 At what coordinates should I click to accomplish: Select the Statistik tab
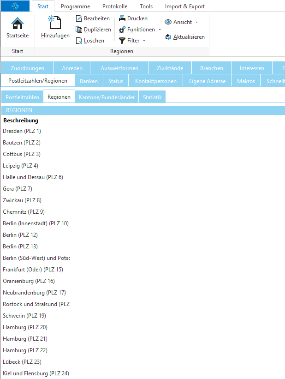pyautogui.click(x=152, y=97)
